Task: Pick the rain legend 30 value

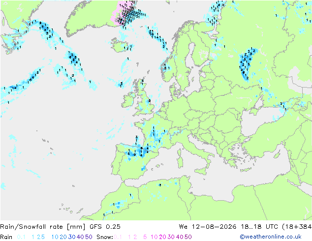Action: 72,237
